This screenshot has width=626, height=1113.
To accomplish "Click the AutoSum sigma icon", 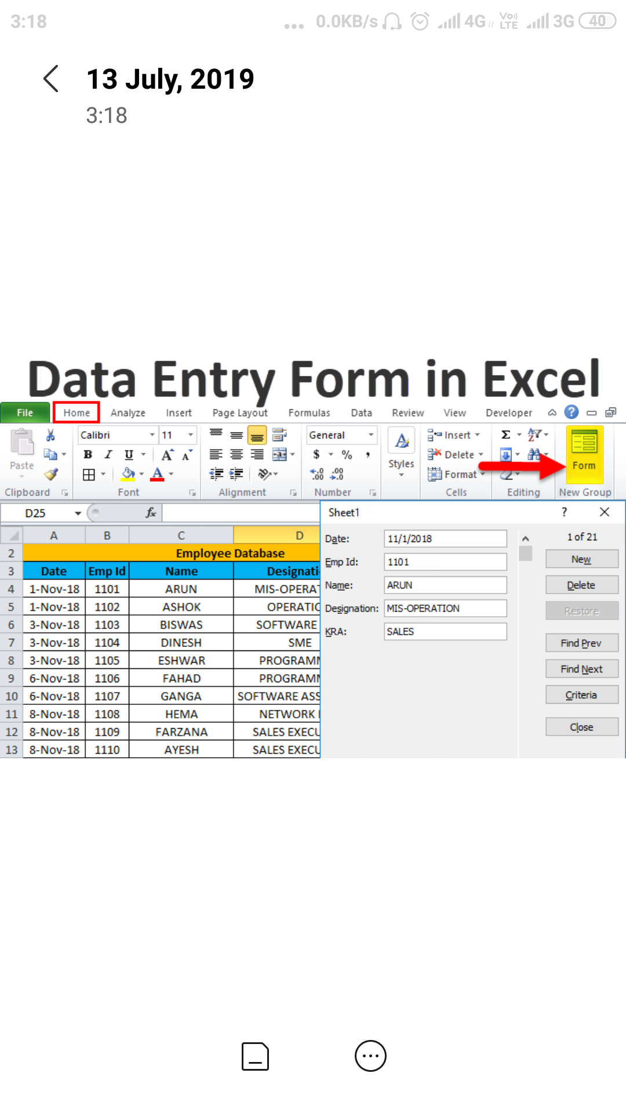I will point(506,435).
